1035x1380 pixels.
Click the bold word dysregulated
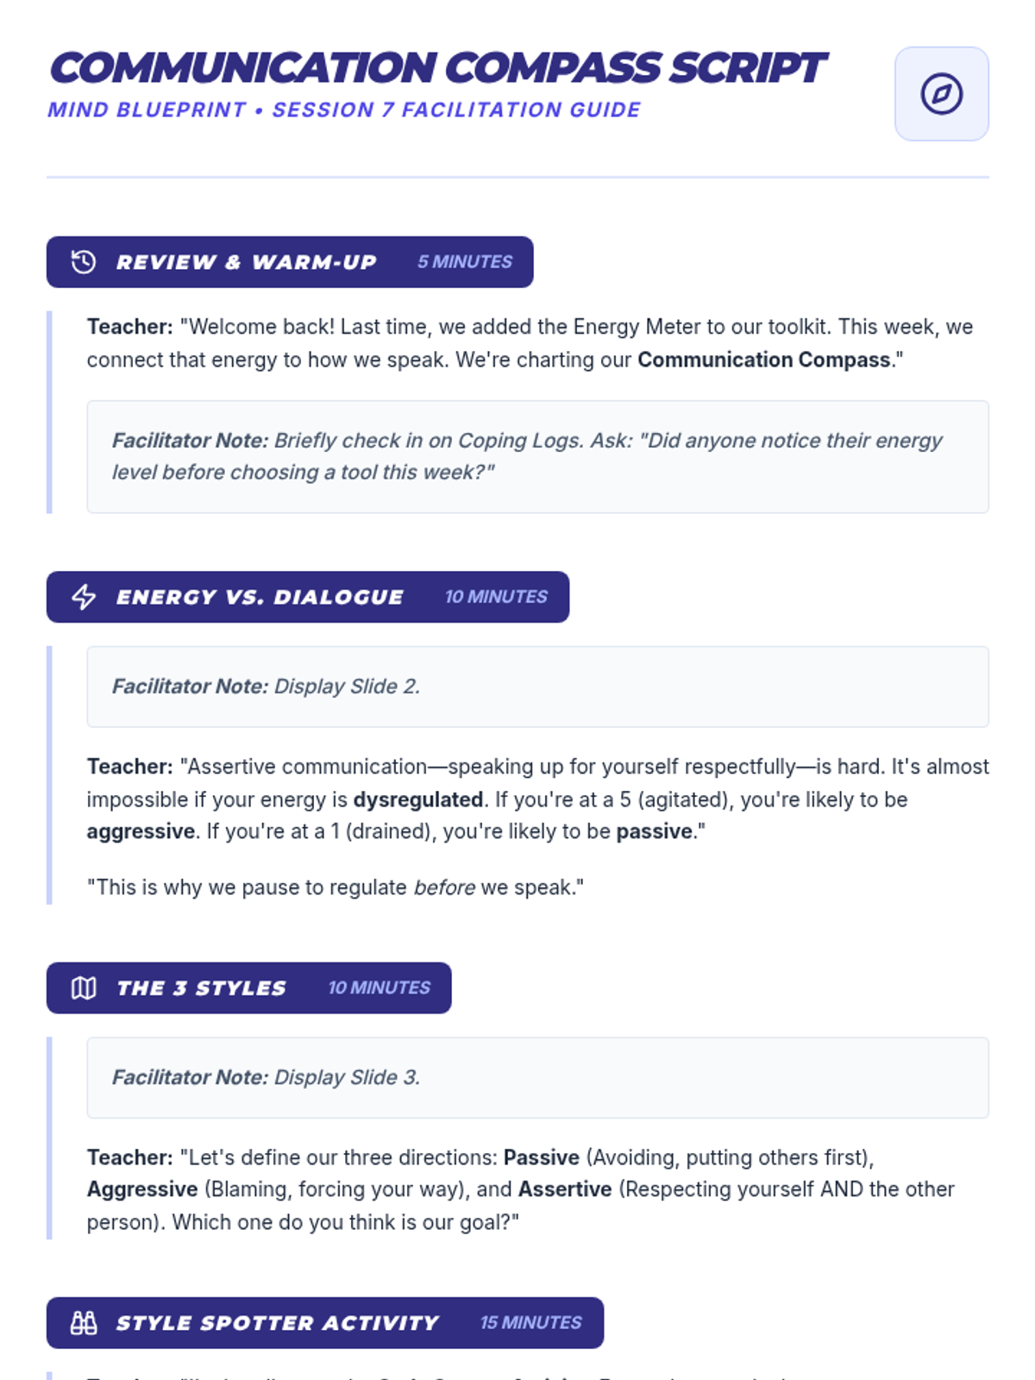pos(417,800)
